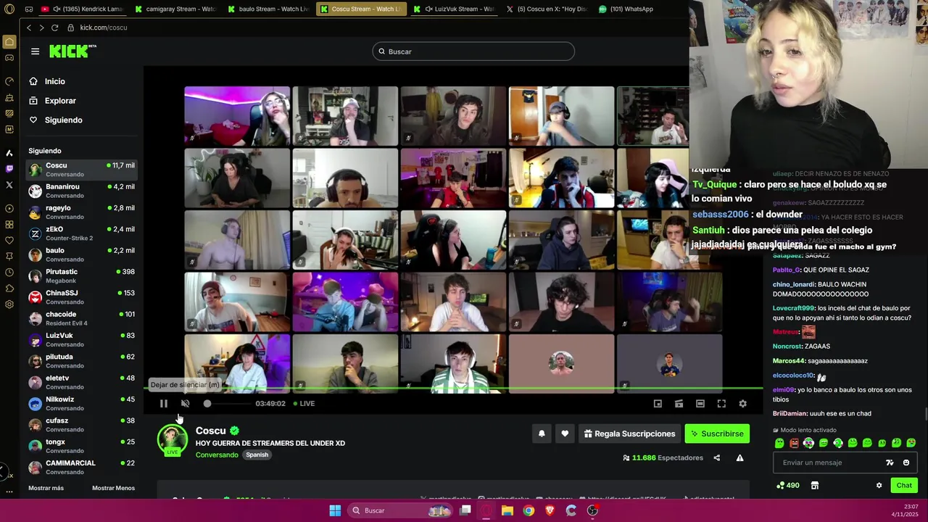Open Brave browser from taskbar
The height and width of the screenshot is (522, 928).
click(550, 510)
